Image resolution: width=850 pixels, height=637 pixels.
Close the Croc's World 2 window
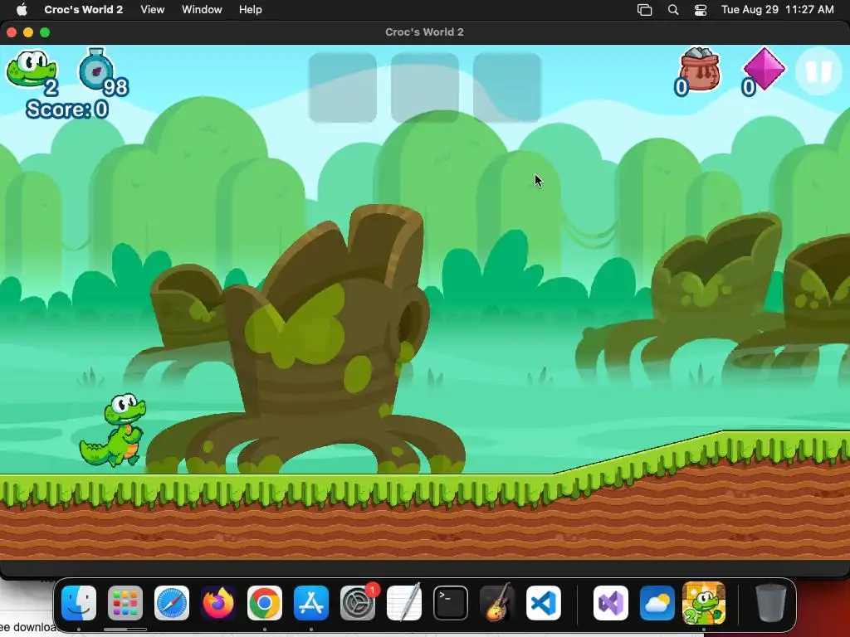[x=12, y=32]
